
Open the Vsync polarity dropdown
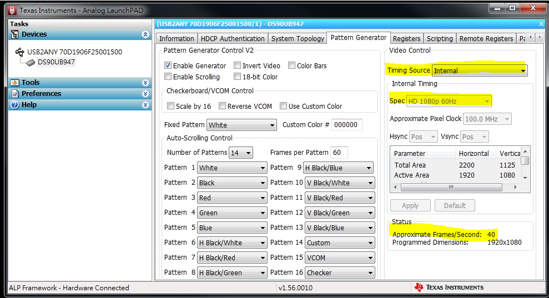click(x=475, y=137)
